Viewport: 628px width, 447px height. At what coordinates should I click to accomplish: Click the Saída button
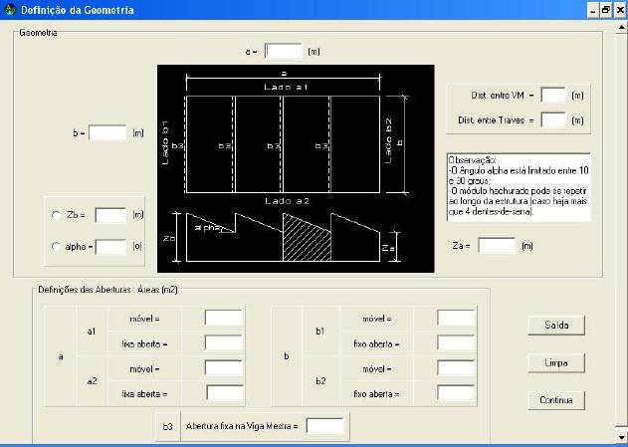tap(556, 326)
